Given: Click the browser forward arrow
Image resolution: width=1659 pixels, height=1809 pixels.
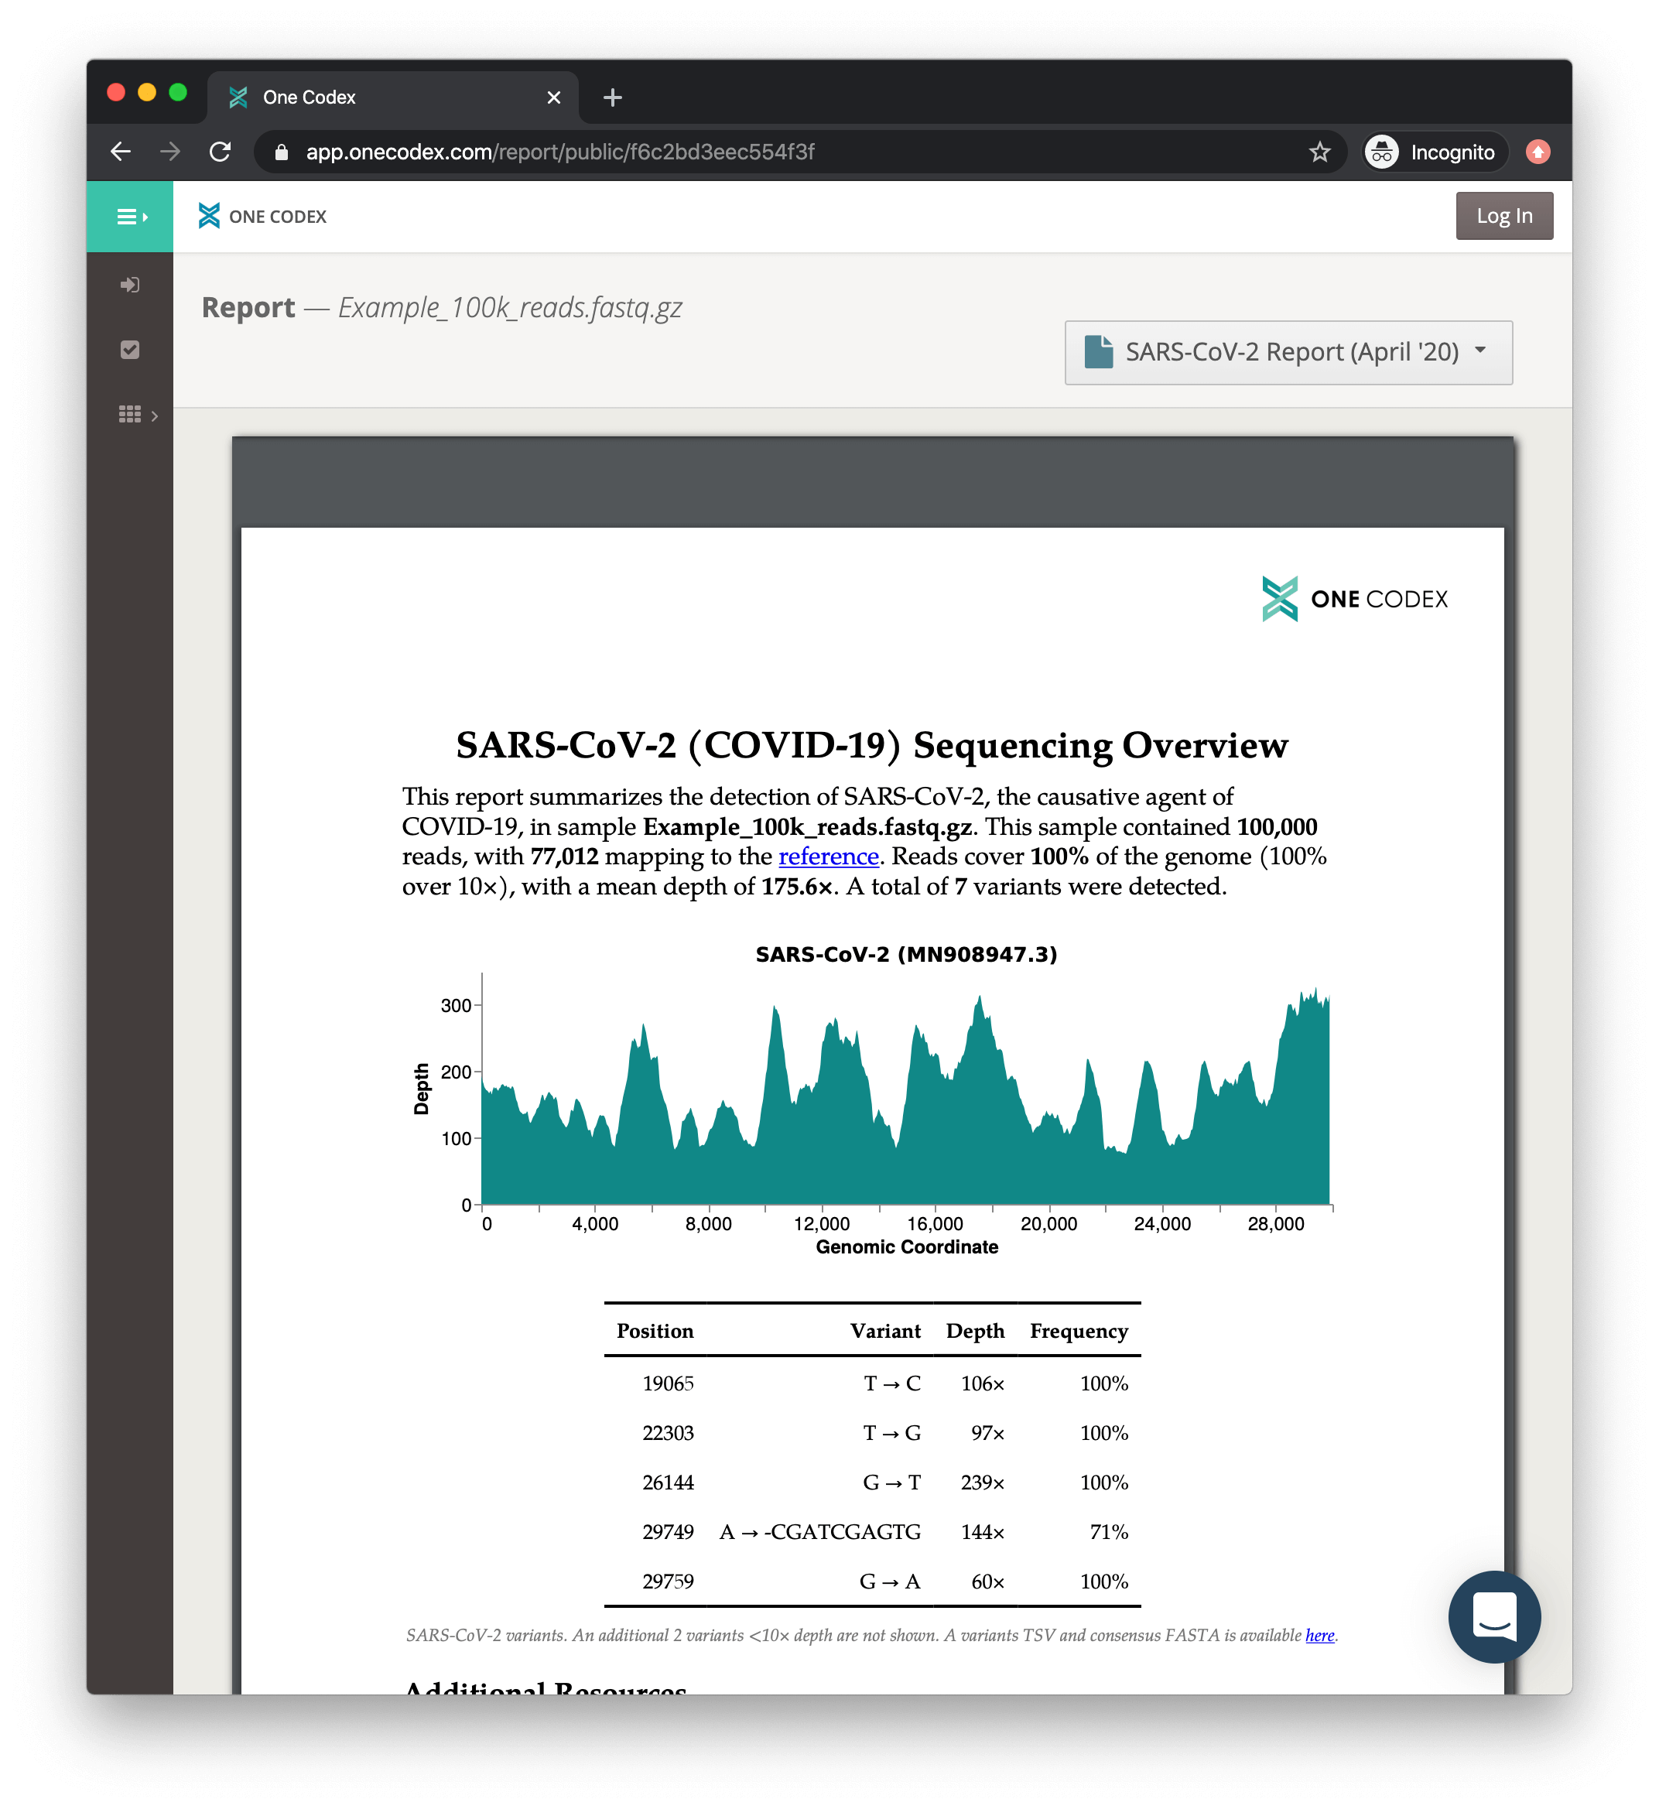Looking at the screenshot, I should pos(169,152).
